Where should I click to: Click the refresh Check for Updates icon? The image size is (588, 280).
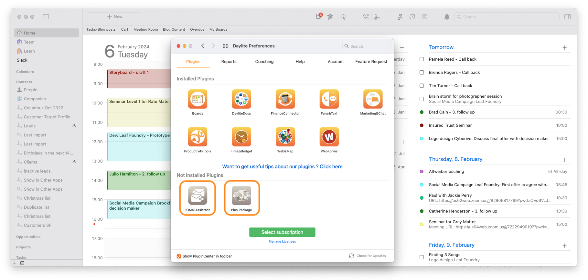click(351, 256)
